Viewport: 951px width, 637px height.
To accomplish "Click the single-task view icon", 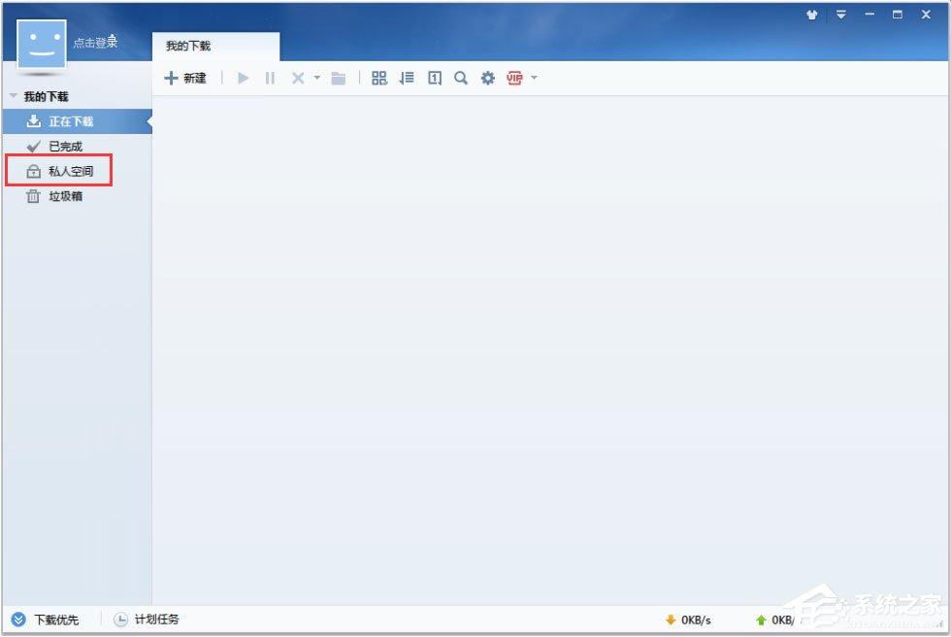I will 435,79.
